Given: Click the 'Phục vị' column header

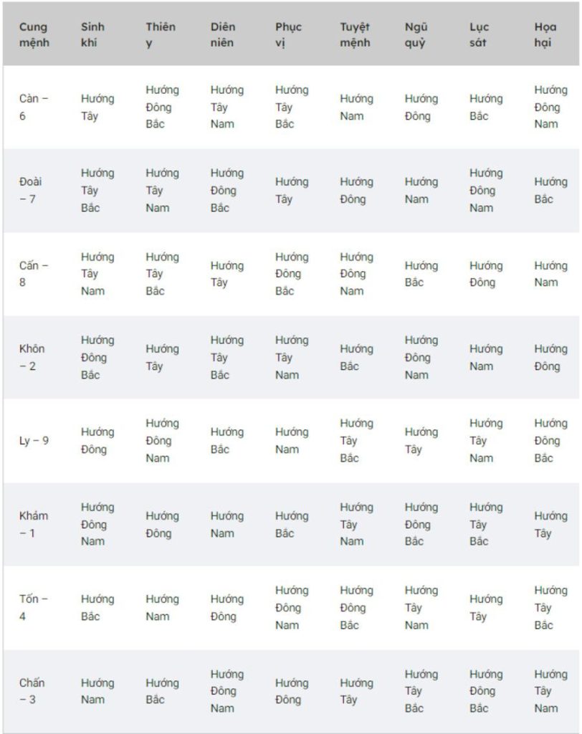Looking at the screenshot, I should (288, 34).
